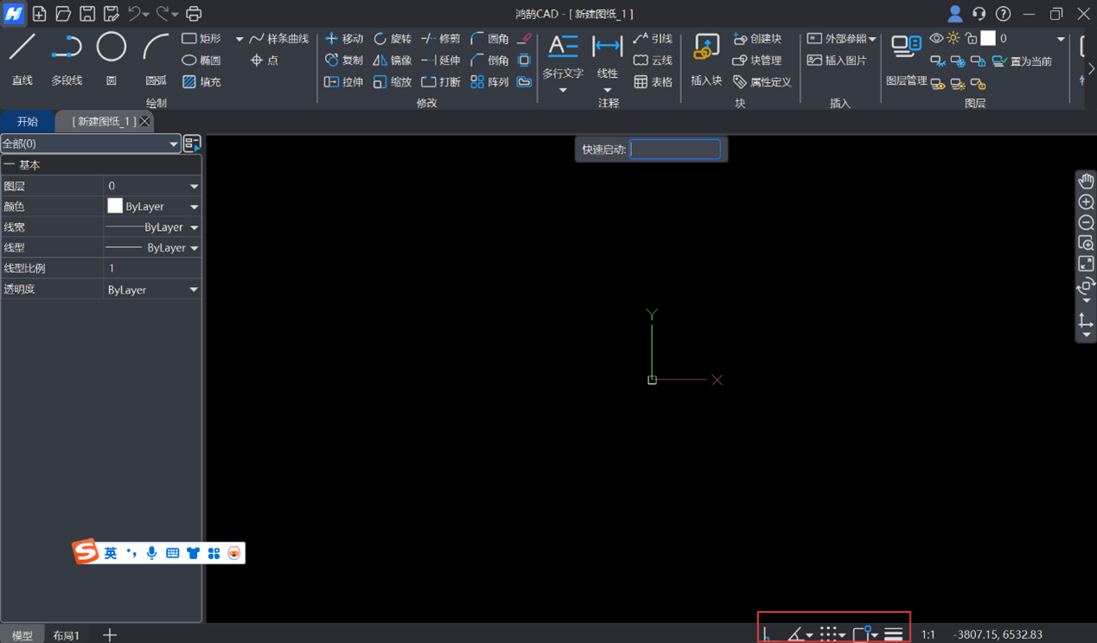
Task: Open 图层管理 layer manager
Action: click(906, 59)
